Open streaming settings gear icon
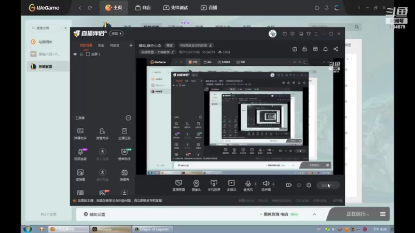The image size is (415, 233). coord(309,185)
